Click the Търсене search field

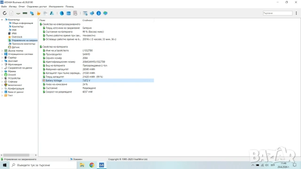tap(277, 13)
